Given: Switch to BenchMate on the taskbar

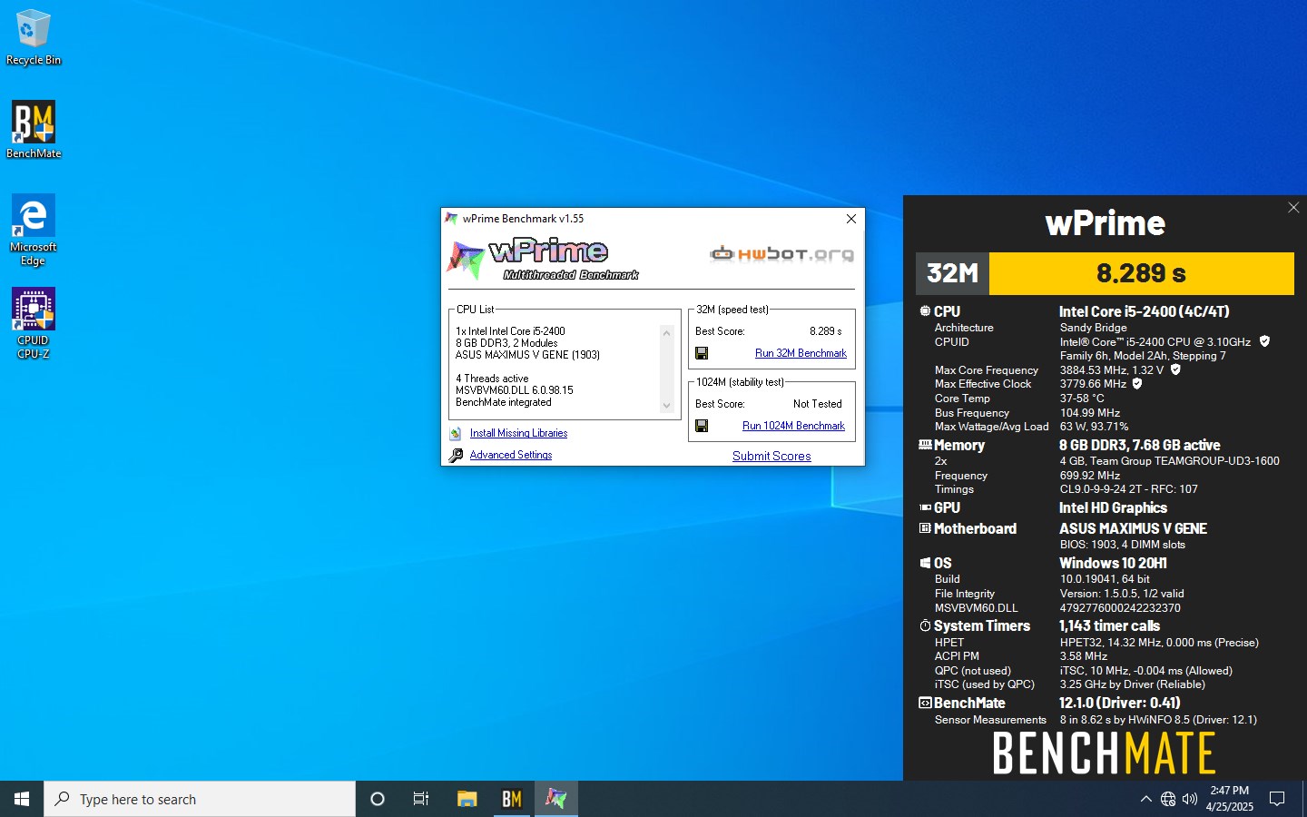Looking at the screenshot, I should pos(512,799).
